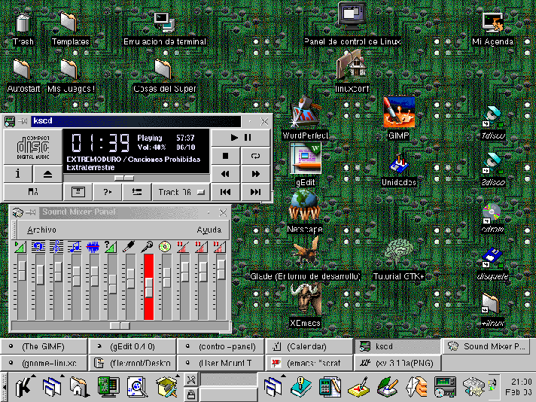Image resolution: width=536 pixels, height=402 pixels.
Task: Toggle the microphone channel in mixer
Action: [148, 246]
